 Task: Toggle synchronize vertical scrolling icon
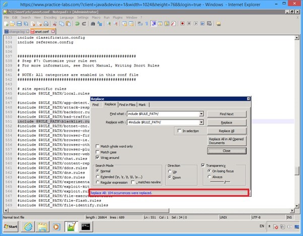[124, 24]
